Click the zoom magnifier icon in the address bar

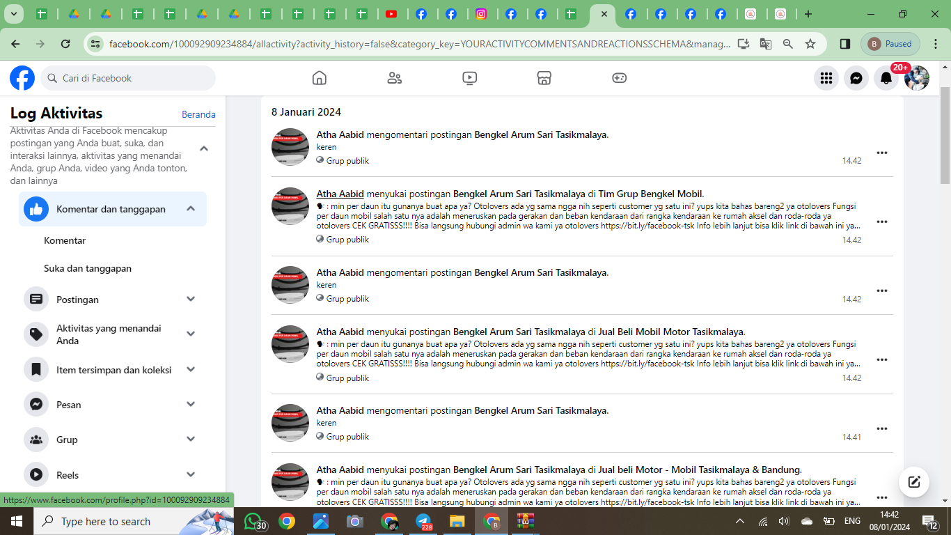[x=788, y=44]
